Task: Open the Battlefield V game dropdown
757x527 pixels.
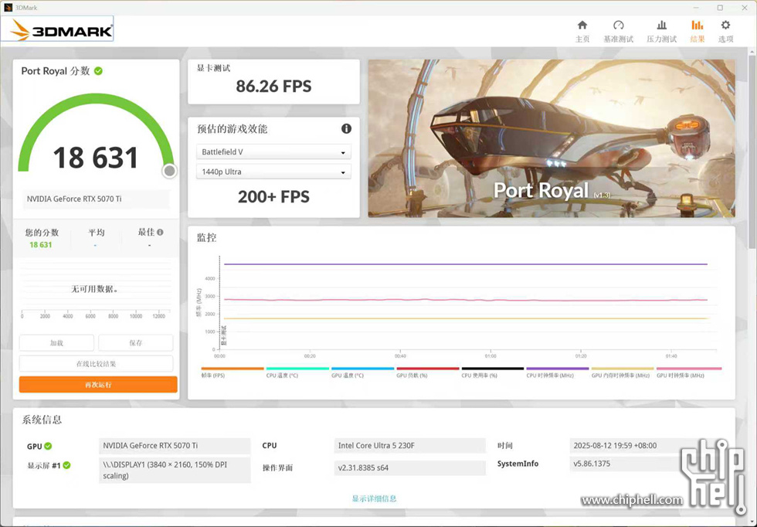Action: click(x=273, y=151)
